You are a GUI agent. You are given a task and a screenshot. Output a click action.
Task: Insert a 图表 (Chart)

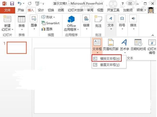(x=47, y=29)
